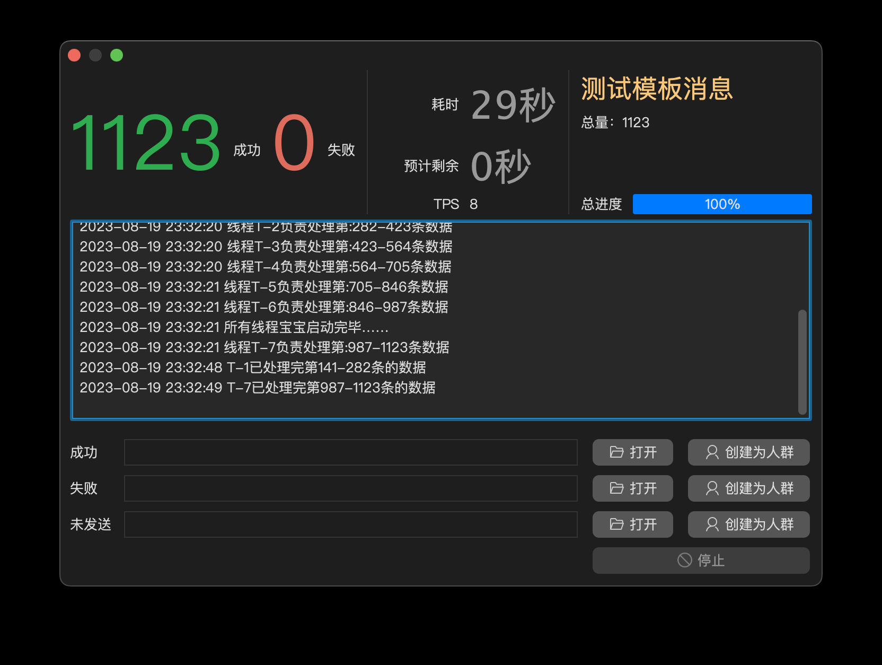Click the folder icon in the 成功 row
Image resolution: width=882 pixels, height=665 pixels.
click(x=616, y=452)
